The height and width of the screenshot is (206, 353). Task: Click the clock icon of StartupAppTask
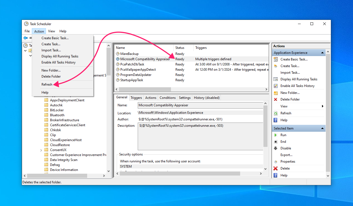[x=118, y=80]
